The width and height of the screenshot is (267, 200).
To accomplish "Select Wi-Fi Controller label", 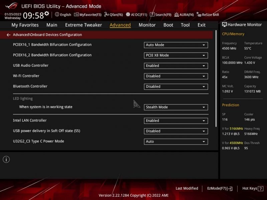I will pyautogui.click(x=26, y=76).
